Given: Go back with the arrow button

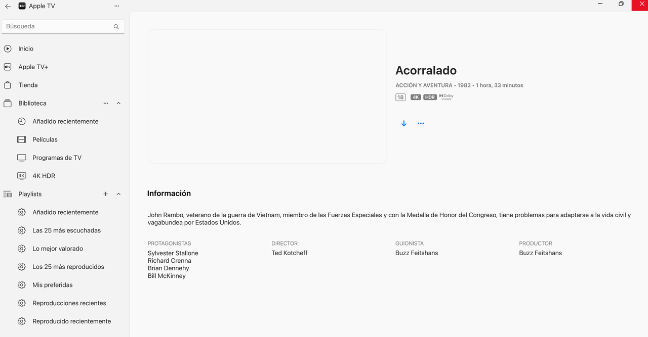Looking at the screenshot, I should pos(8,6).
